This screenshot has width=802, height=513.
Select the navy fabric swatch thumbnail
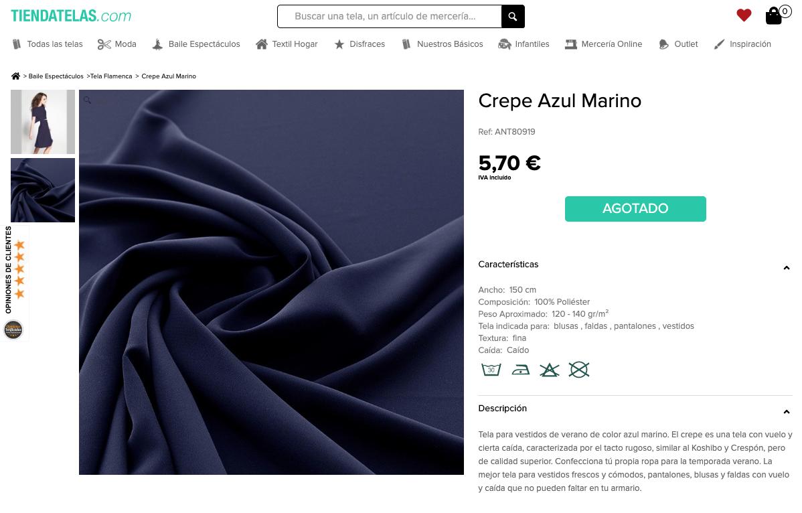pyautogui.click(x=43, y=190)
